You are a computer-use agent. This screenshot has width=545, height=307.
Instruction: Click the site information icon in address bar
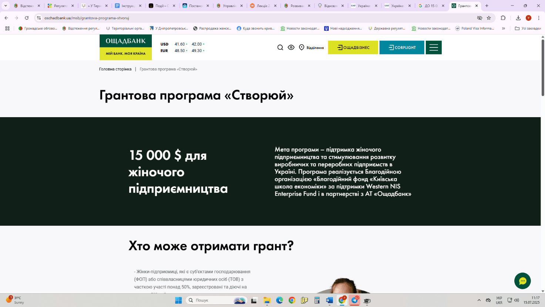(39, 18)
